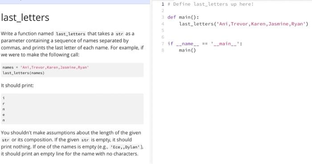Click 'def main():' on editor line 3
The height and width of the screenshot is (164, 312).
click(x=183, y=17)
